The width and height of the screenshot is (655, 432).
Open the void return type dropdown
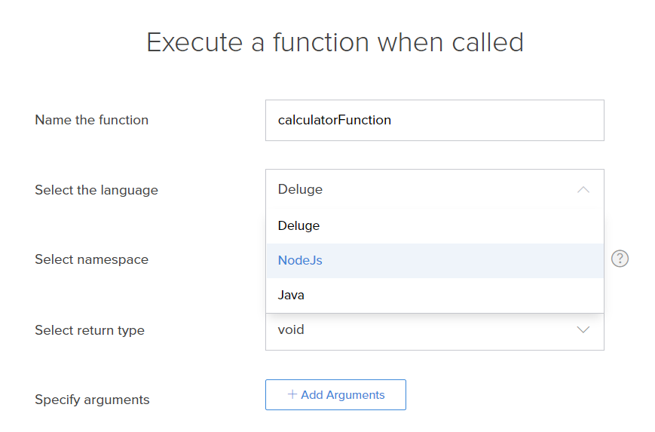[434, 331]
